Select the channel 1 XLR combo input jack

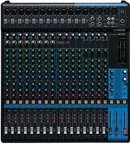tap(7, 11)
